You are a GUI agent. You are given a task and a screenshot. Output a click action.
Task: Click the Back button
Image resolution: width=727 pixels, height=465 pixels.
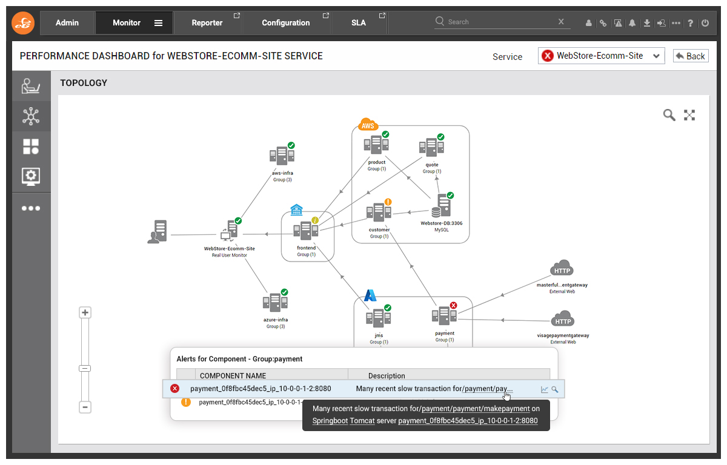tap(691, 56)
